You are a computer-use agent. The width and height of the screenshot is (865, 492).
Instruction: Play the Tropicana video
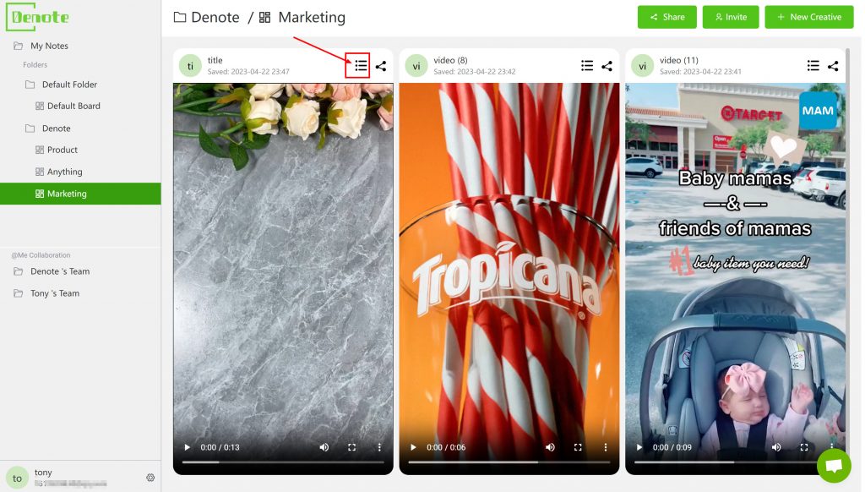[413, 447]
